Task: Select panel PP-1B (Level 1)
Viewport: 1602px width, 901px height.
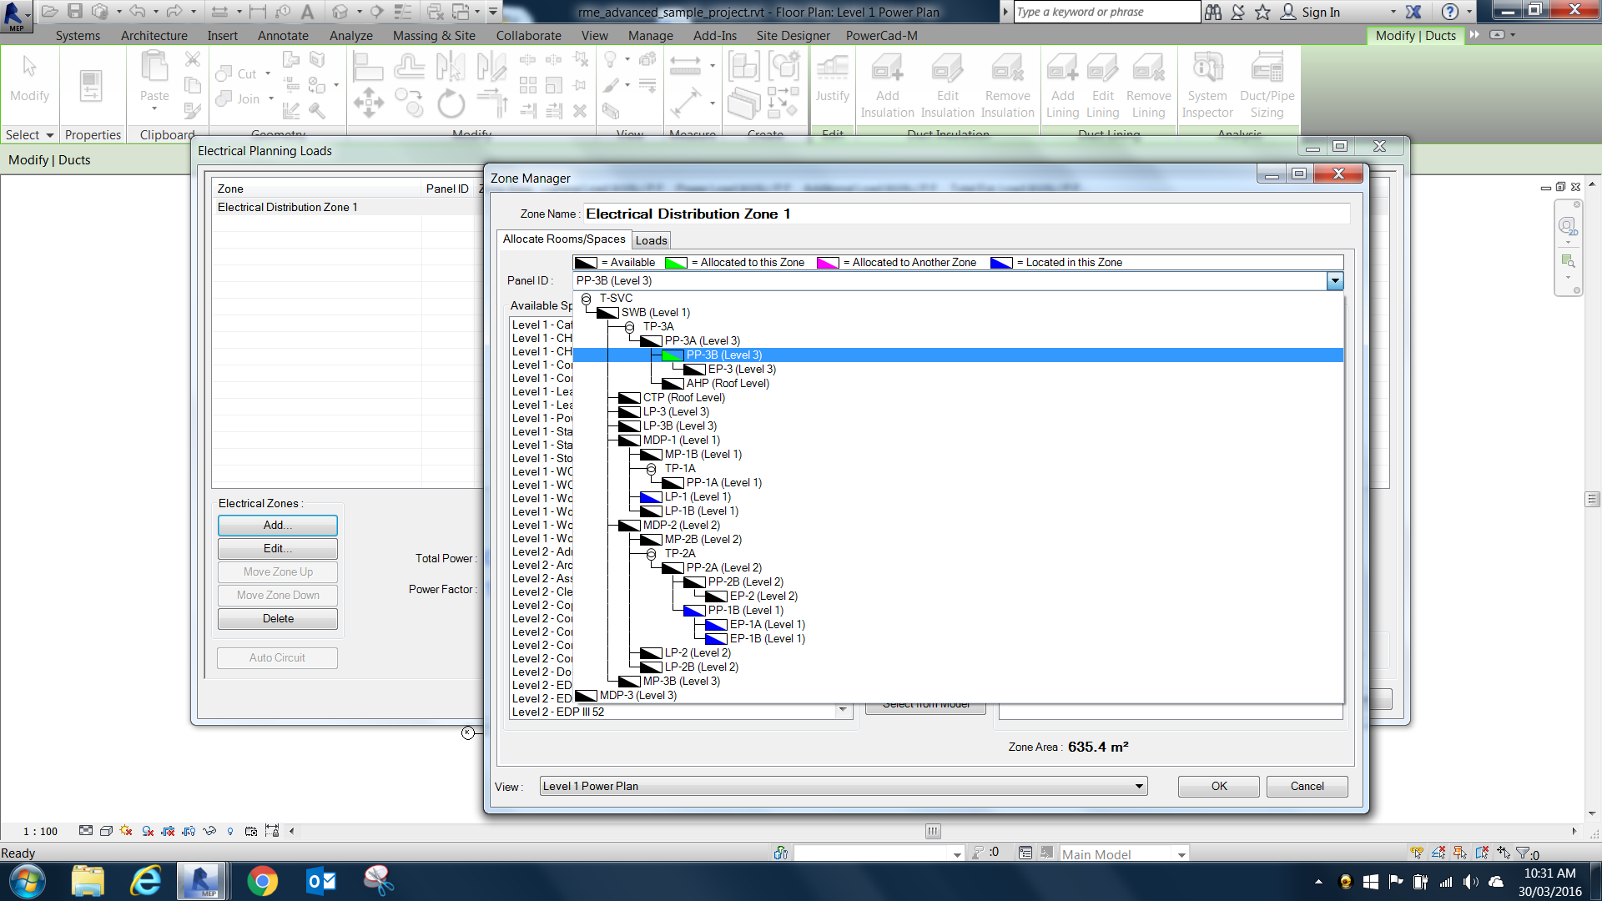Action: coord(745,610)
